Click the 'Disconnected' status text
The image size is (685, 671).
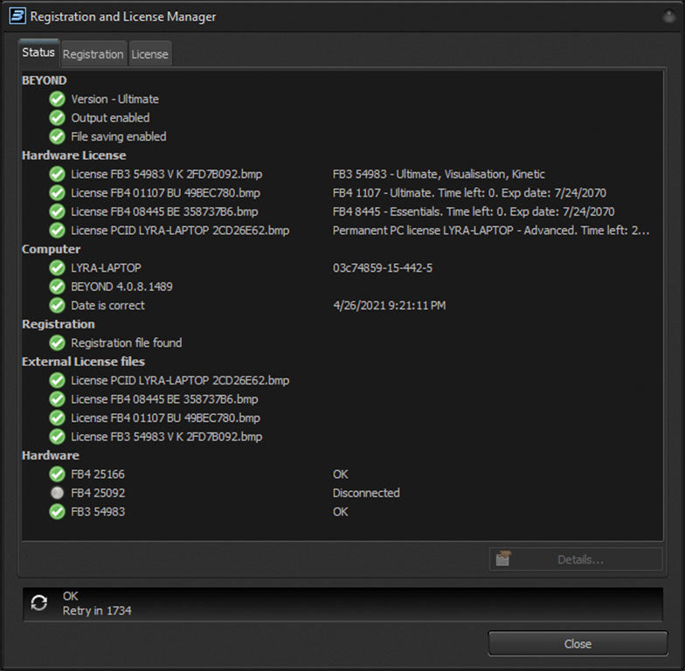(366, 493)
